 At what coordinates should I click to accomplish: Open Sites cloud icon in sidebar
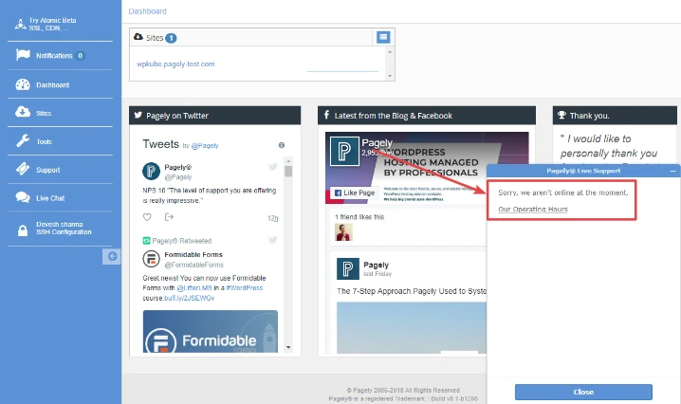pos(23,113)
